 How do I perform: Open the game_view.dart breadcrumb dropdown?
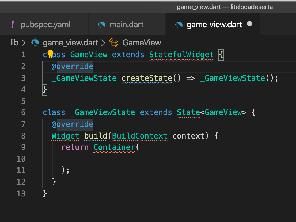click(x=70, y=43)
